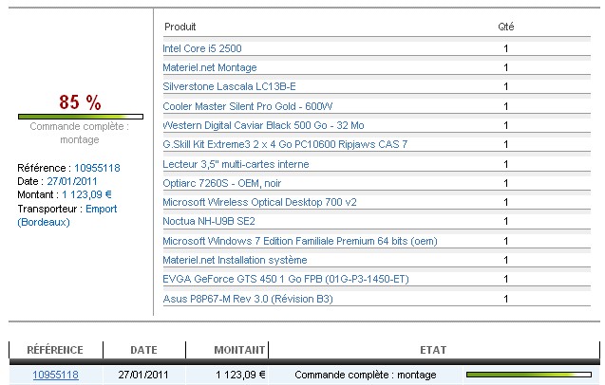The image size is (605, 385).
Task: Click Cooler Master Silent Pro Gold 600W
Action: (248, 106)
